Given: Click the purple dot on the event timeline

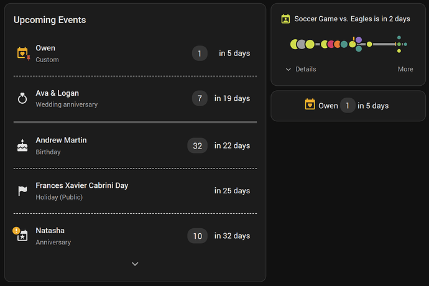Looking at the screenshot, I should (x=359, y=40).
